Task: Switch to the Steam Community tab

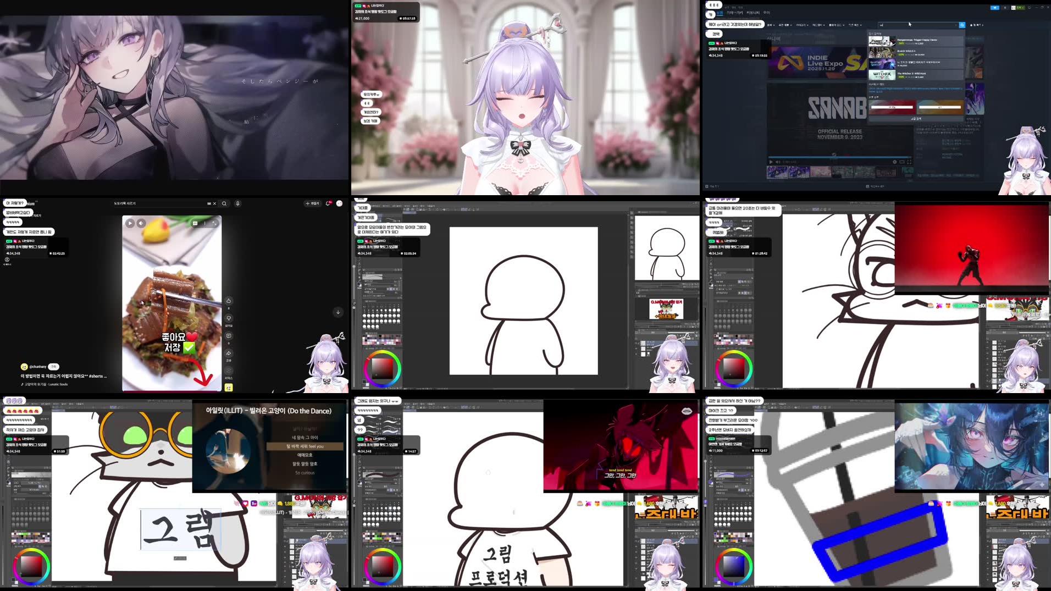Action: 753,13
